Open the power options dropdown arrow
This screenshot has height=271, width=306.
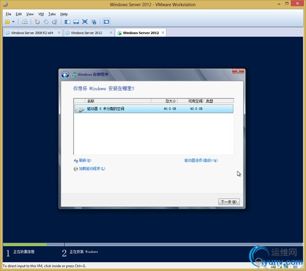click(13, 22)
